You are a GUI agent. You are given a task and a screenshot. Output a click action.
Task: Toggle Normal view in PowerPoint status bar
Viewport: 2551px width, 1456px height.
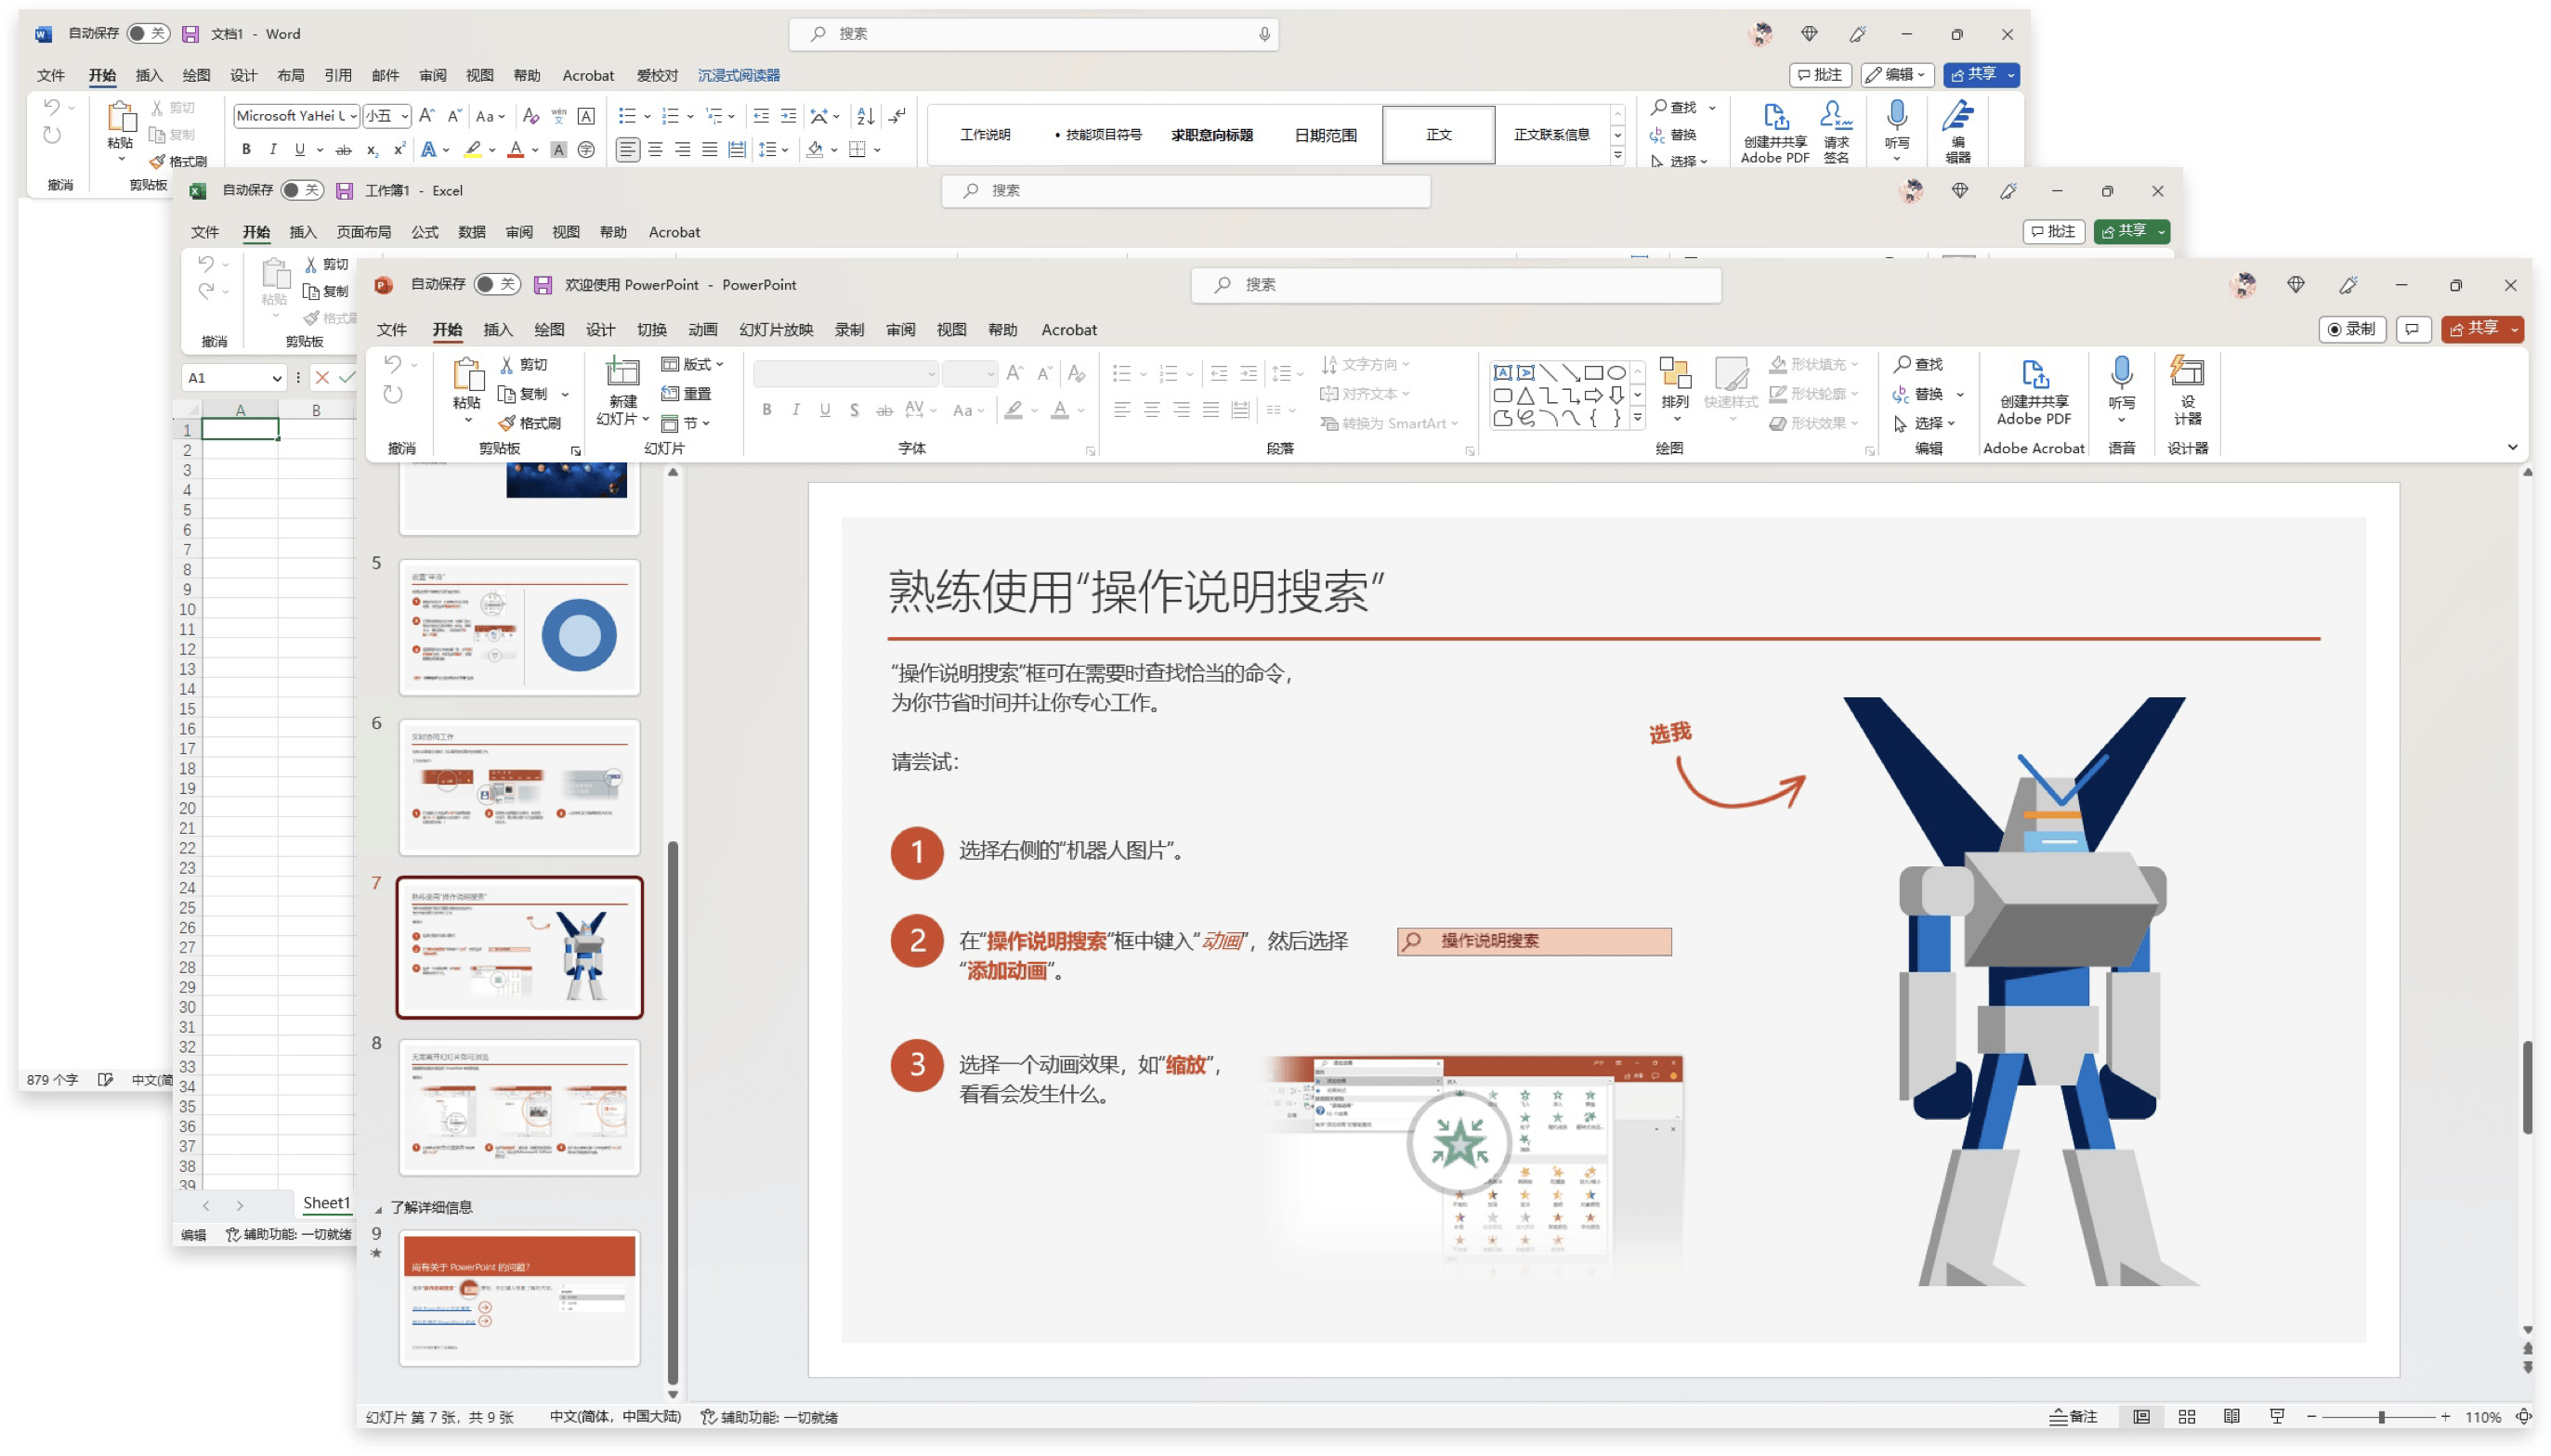click(2139, 1416)
